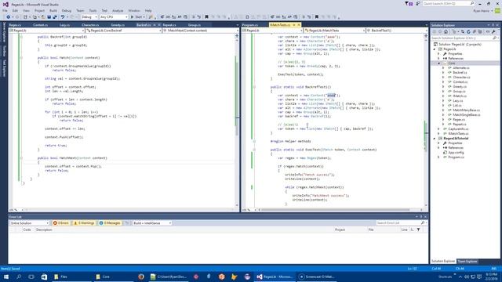Open the File menu
502x282 pixels.
click(x=5, y=10)
